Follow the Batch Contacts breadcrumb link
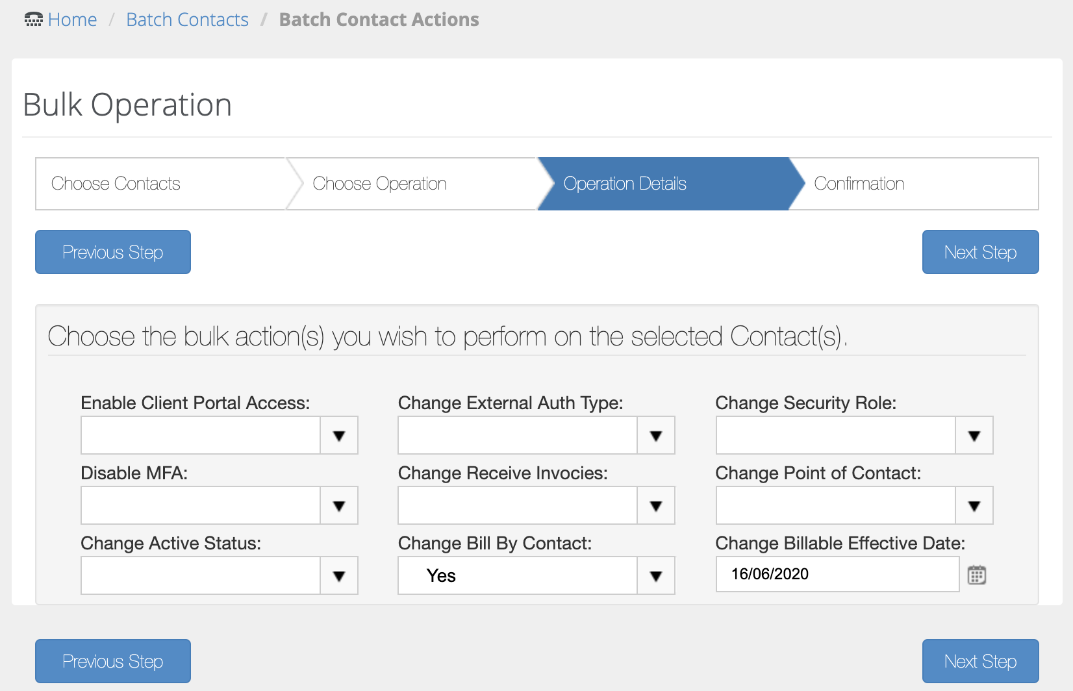The image size is (1073, 691). click(187, 19)
